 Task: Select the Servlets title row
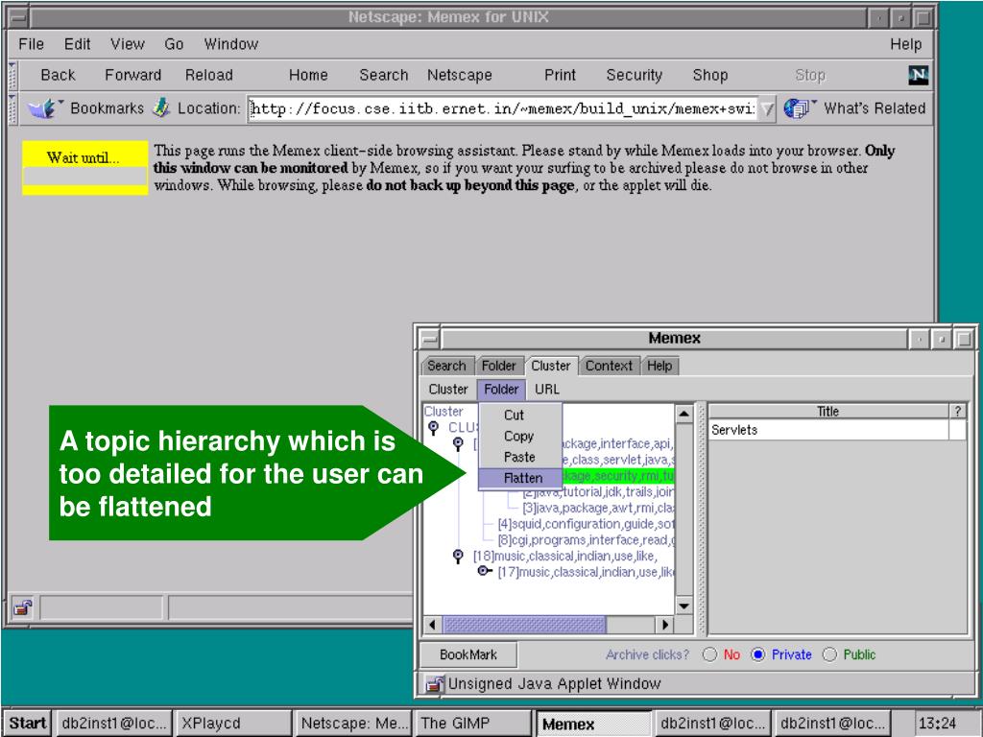(x=828, y=430)
